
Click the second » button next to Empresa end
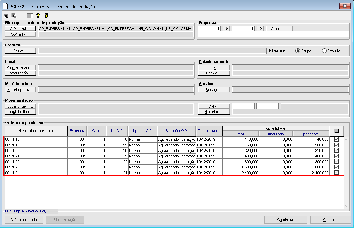click(260, 29)
